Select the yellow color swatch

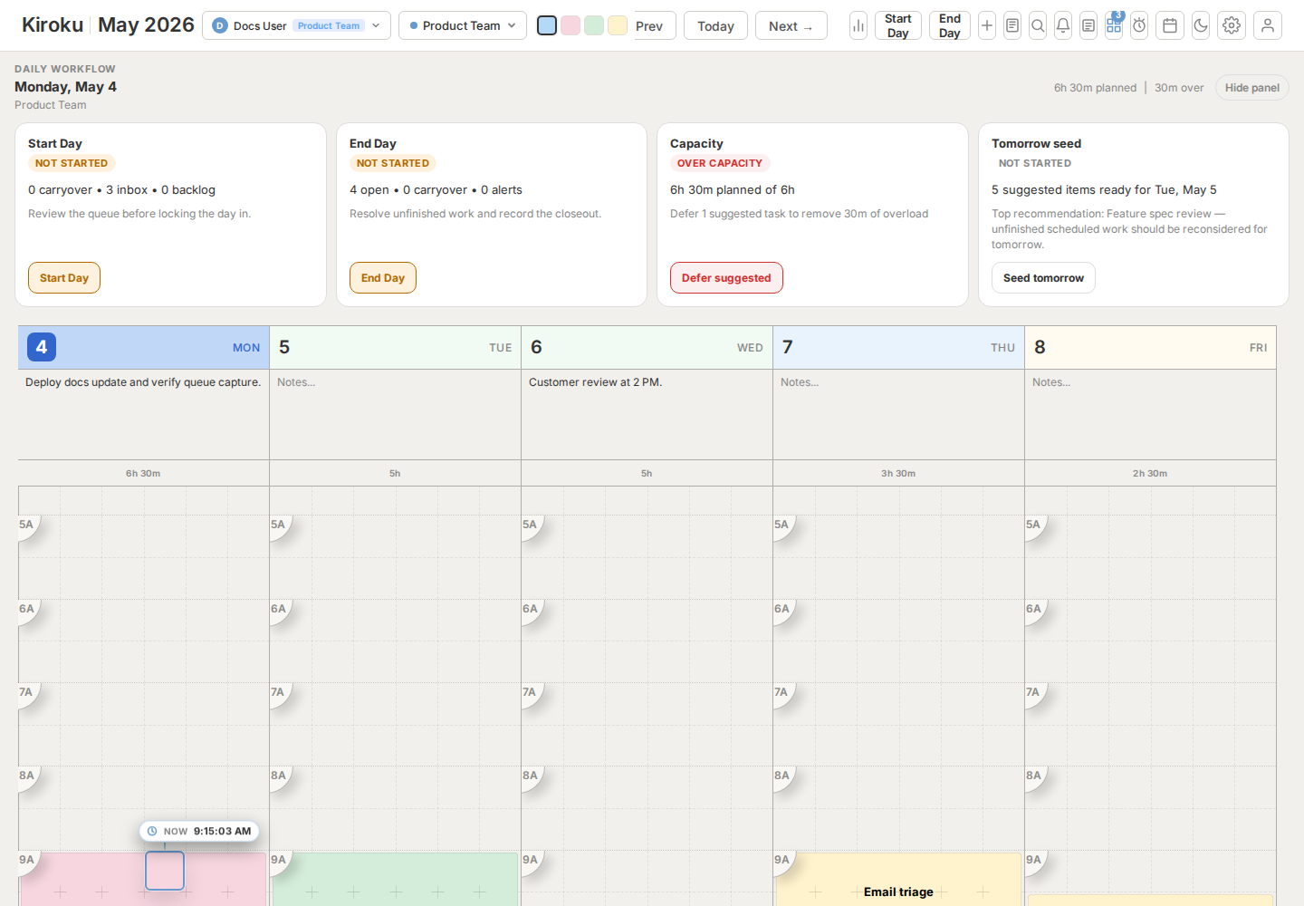point(618,25)
